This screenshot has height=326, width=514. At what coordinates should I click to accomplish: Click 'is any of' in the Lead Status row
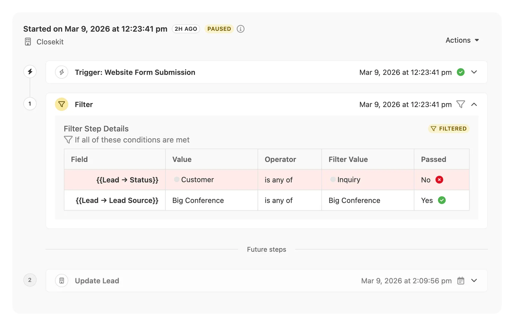coord(279,180)
